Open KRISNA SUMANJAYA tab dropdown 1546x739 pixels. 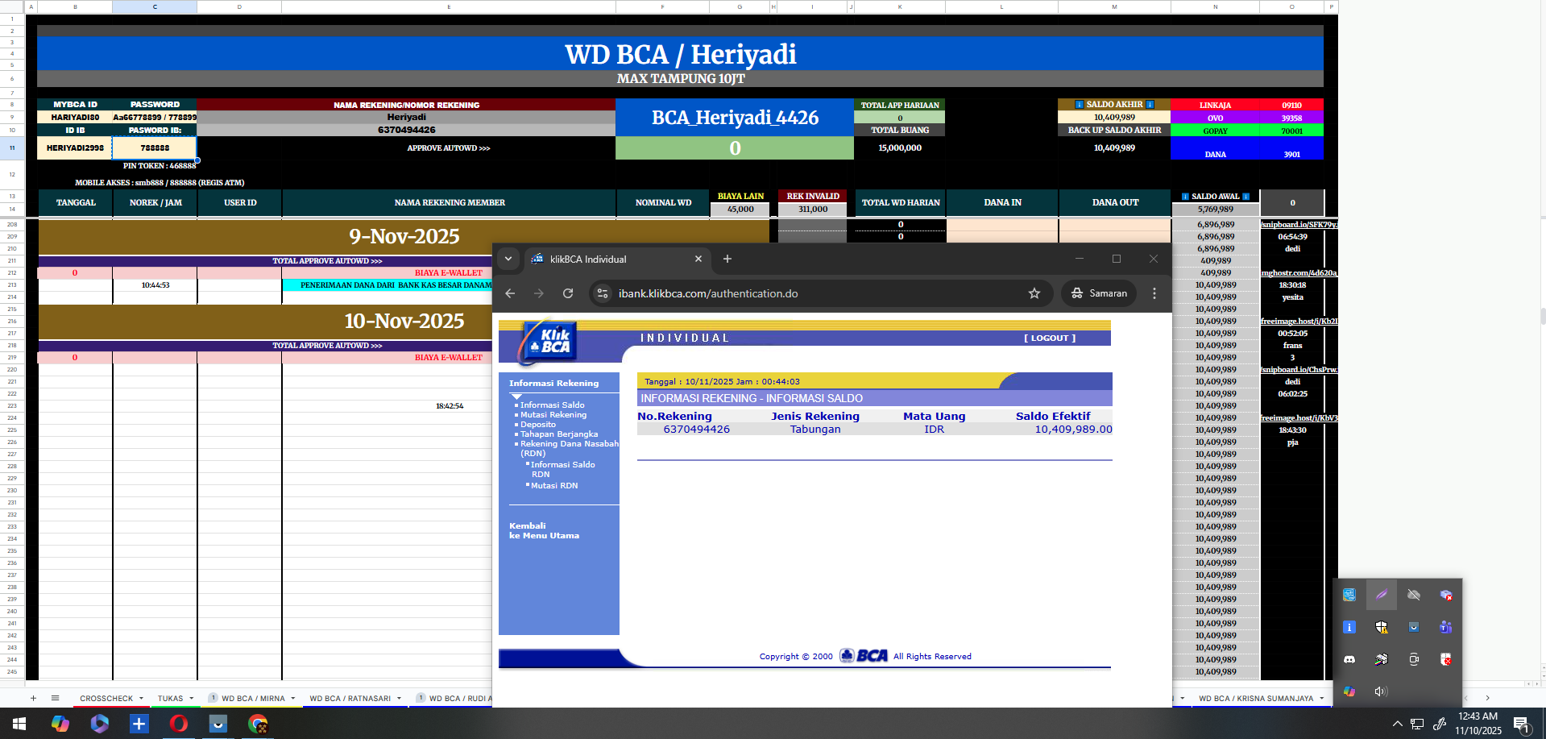pos(1322,699)
